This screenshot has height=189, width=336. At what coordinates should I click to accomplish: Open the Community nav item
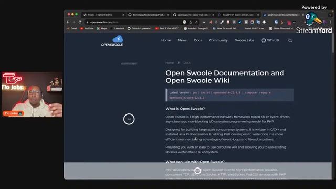[x=218, y=40]
